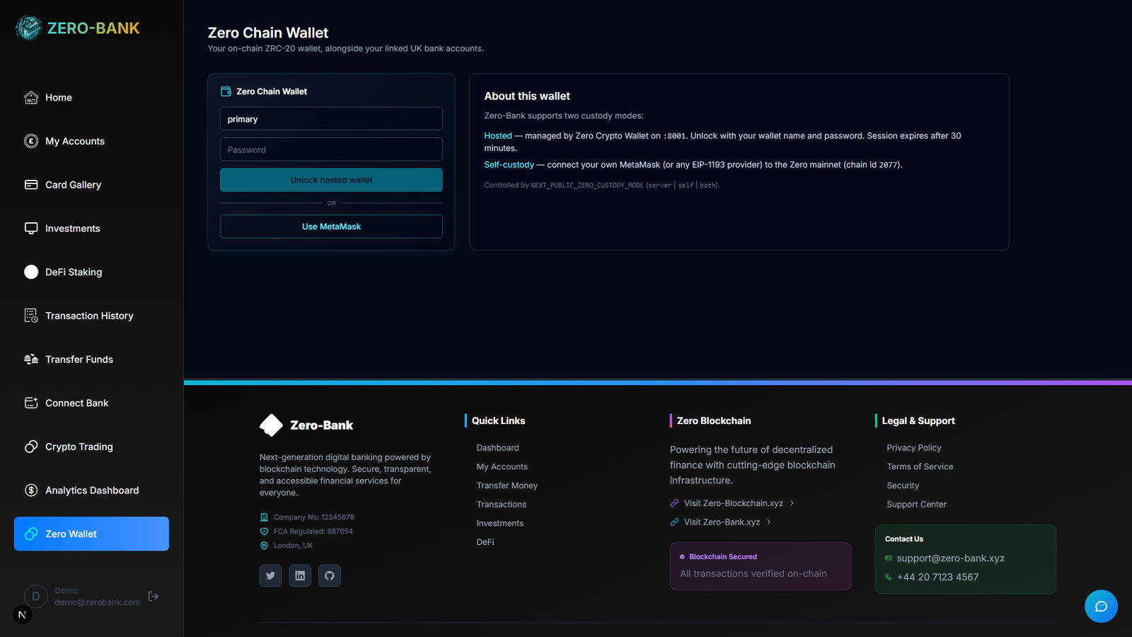Click the phone icon in Contact Us
1132x637 pixels.
click(889, 577)
